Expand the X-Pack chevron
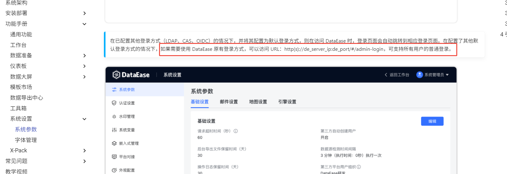507x174 pixels. (x=84, y=150)
